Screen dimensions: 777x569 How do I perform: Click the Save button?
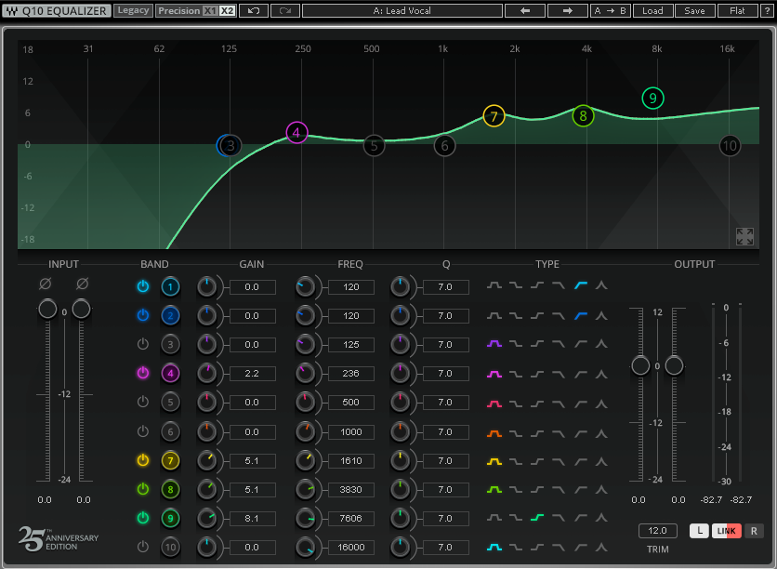pos(694,10)
